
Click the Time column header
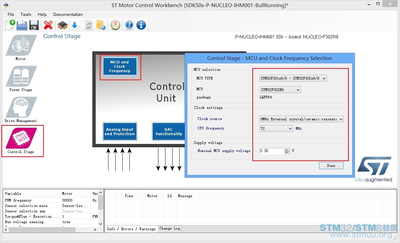click(129, 196)
